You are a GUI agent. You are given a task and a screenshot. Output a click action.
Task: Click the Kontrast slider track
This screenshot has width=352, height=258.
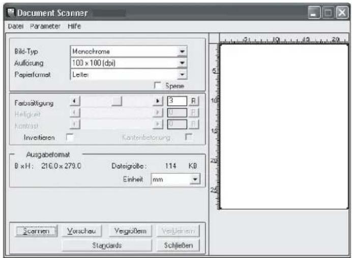[x=116, y=124]
